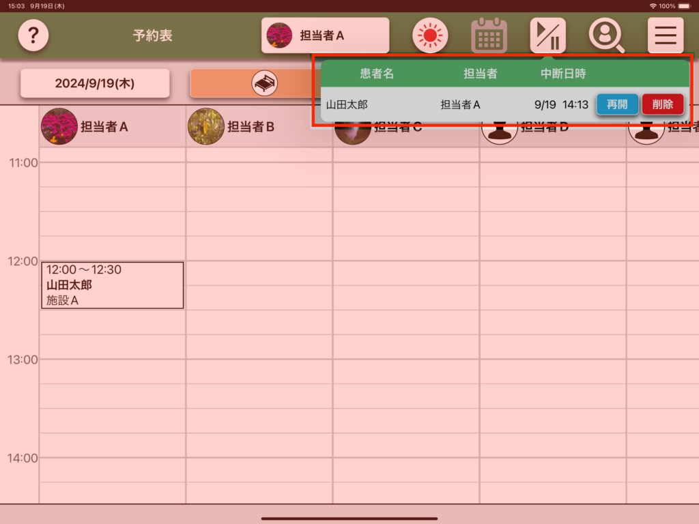The width and height of the screenshot is (699, 524).
Task: Open the calendar grid icon
Action: 489,35
